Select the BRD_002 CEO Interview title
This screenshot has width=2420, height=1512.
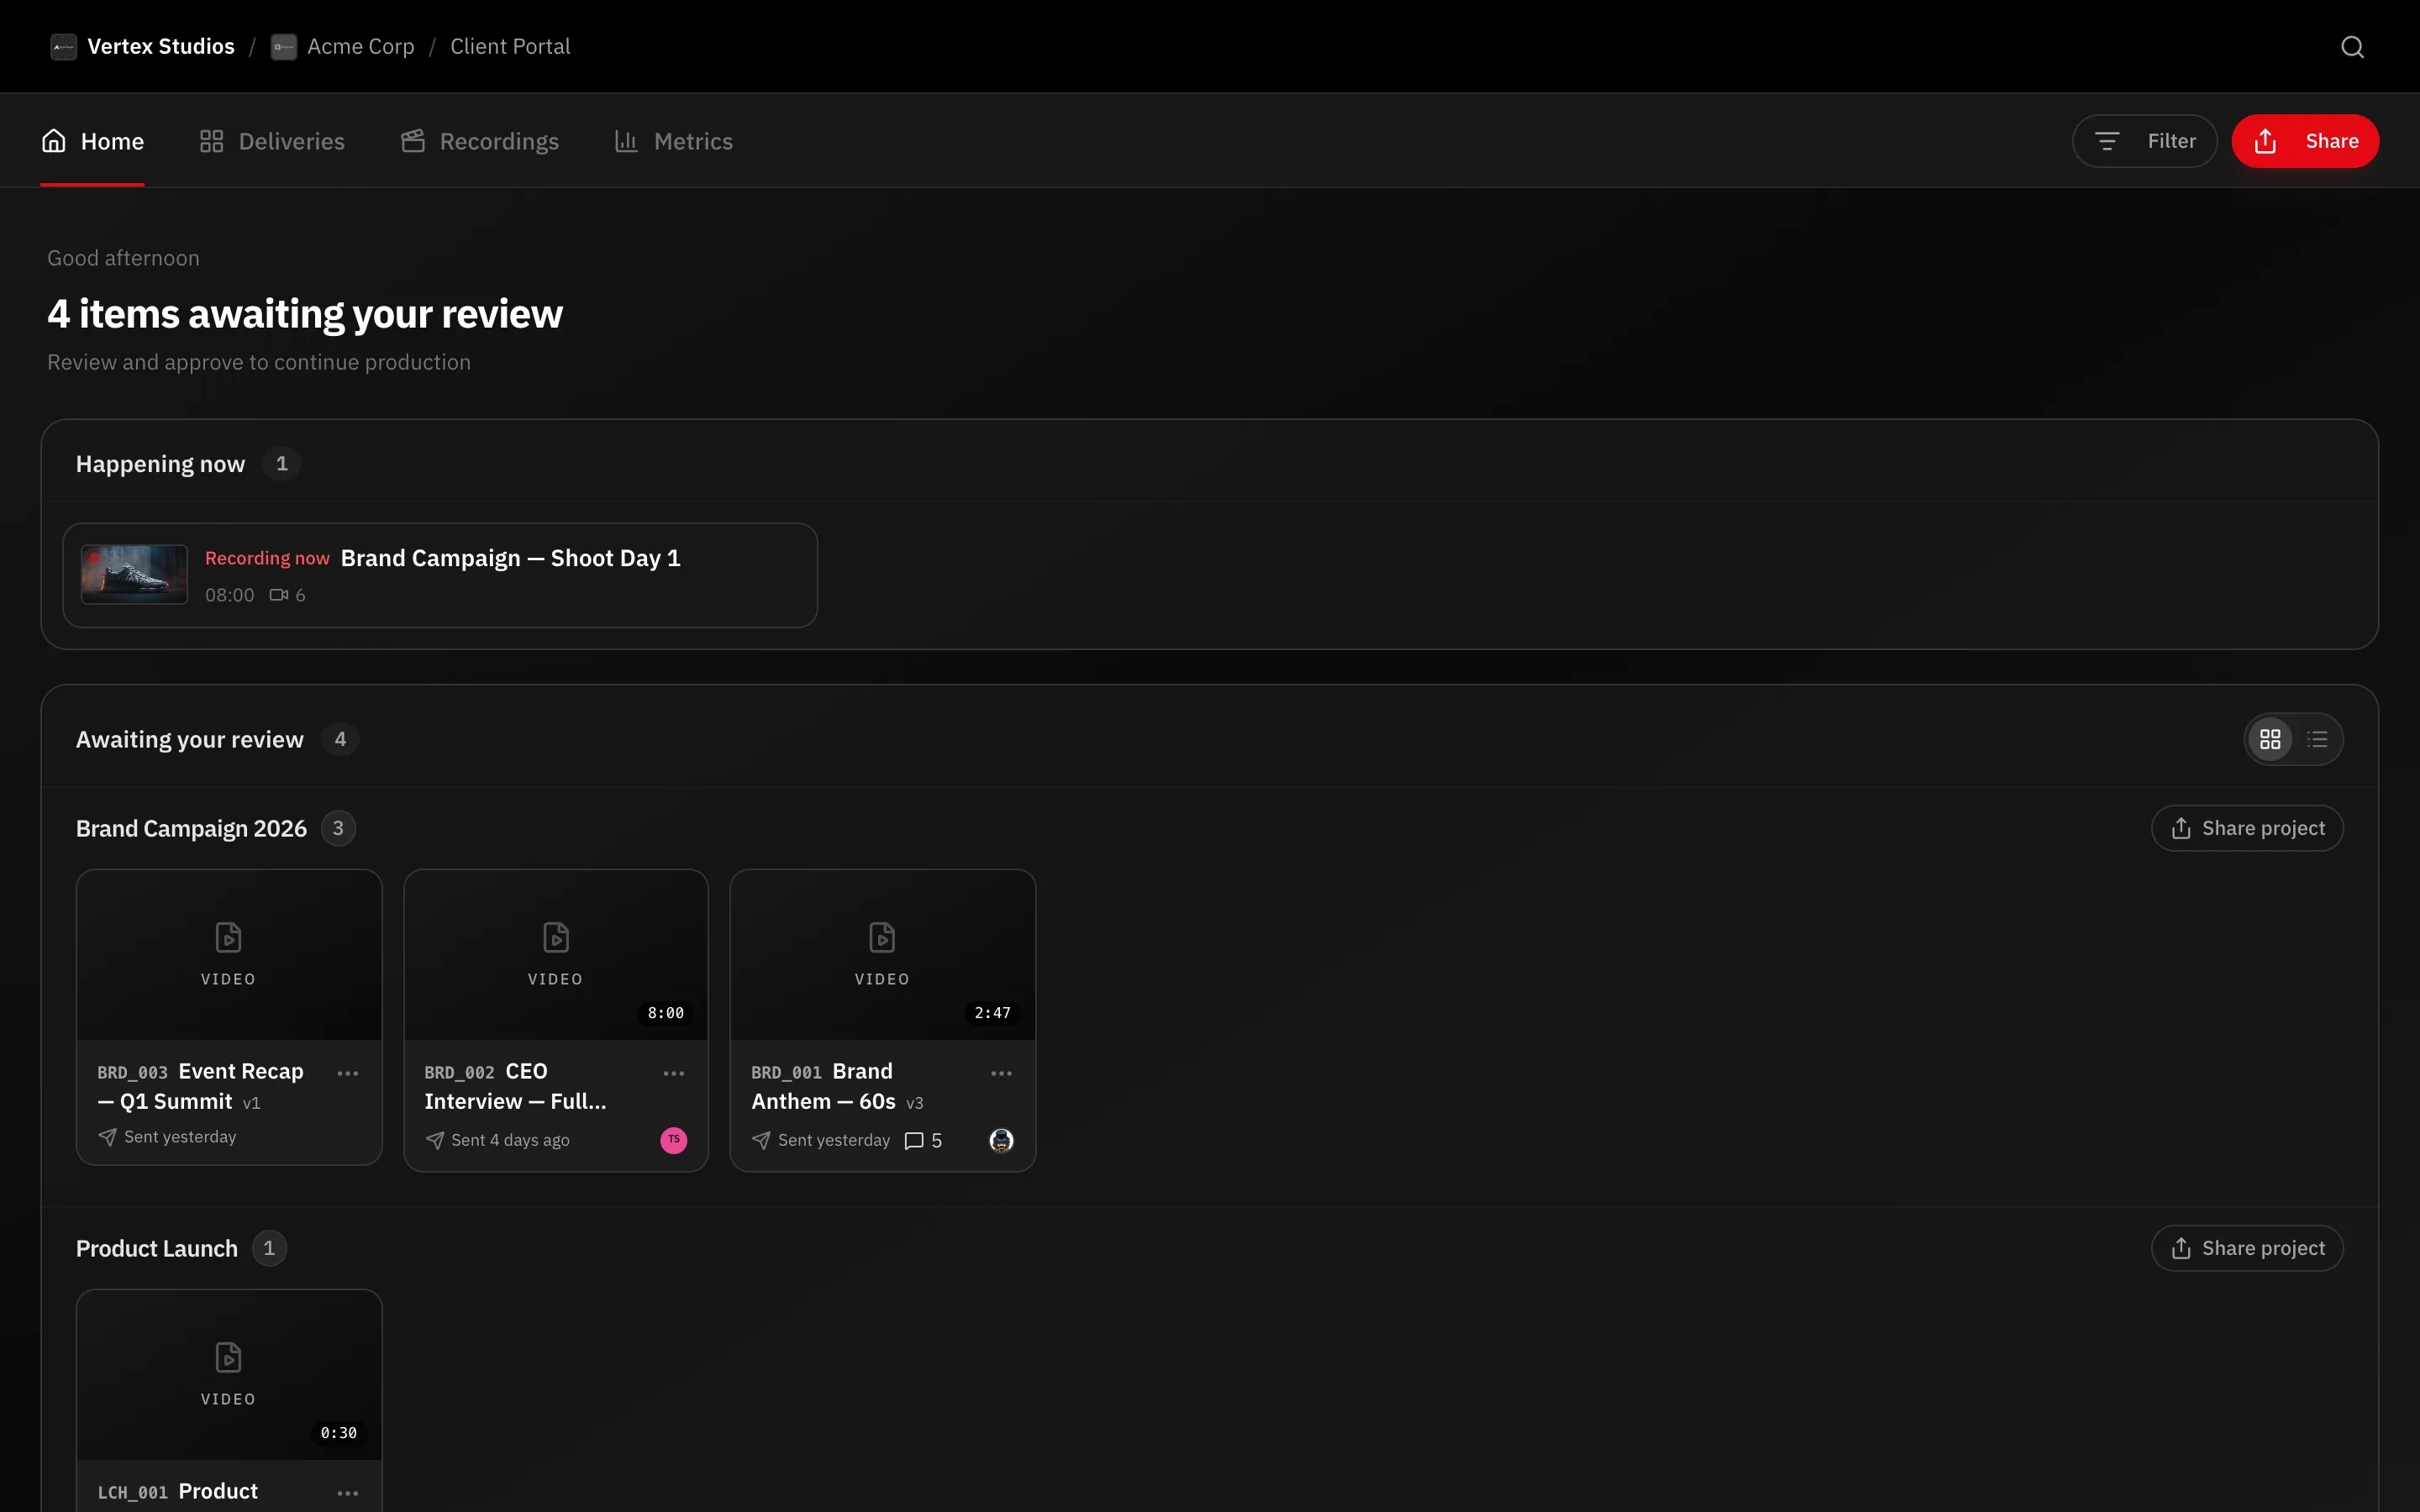click(x=515, y=1086)
